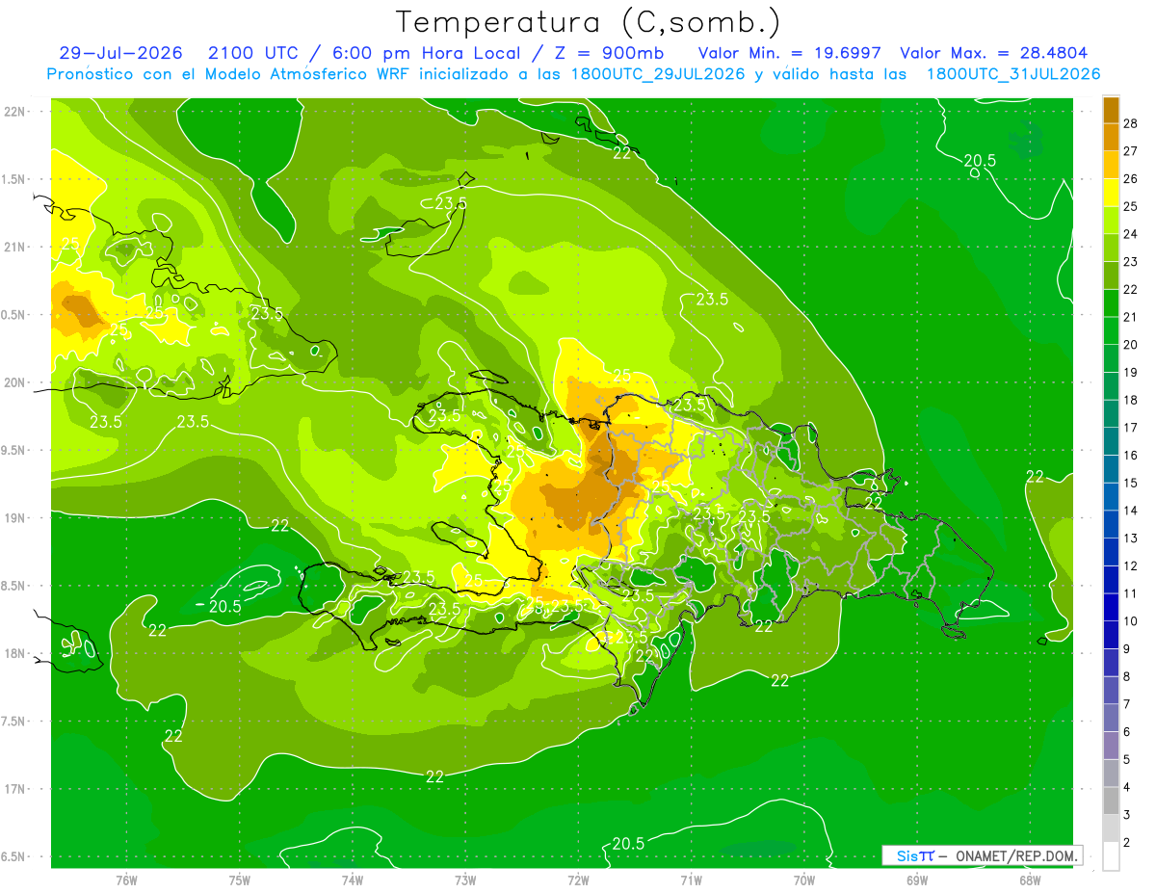1156x893 pixels.
Task: Click the "69W" longitude axis label
Action: (x=916, y=880)
